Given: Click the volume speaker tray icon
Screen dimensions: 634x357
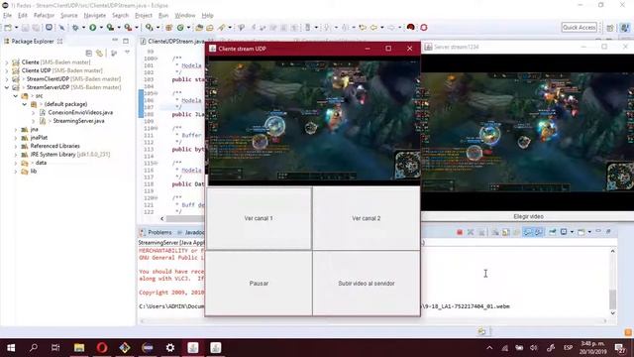Looking at the screenshot, I should [x=534, y=348].
